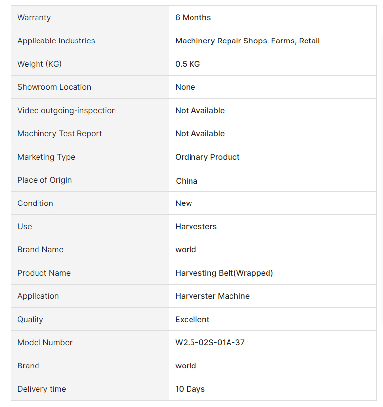Click the Harvesters use value

(196, 226)
